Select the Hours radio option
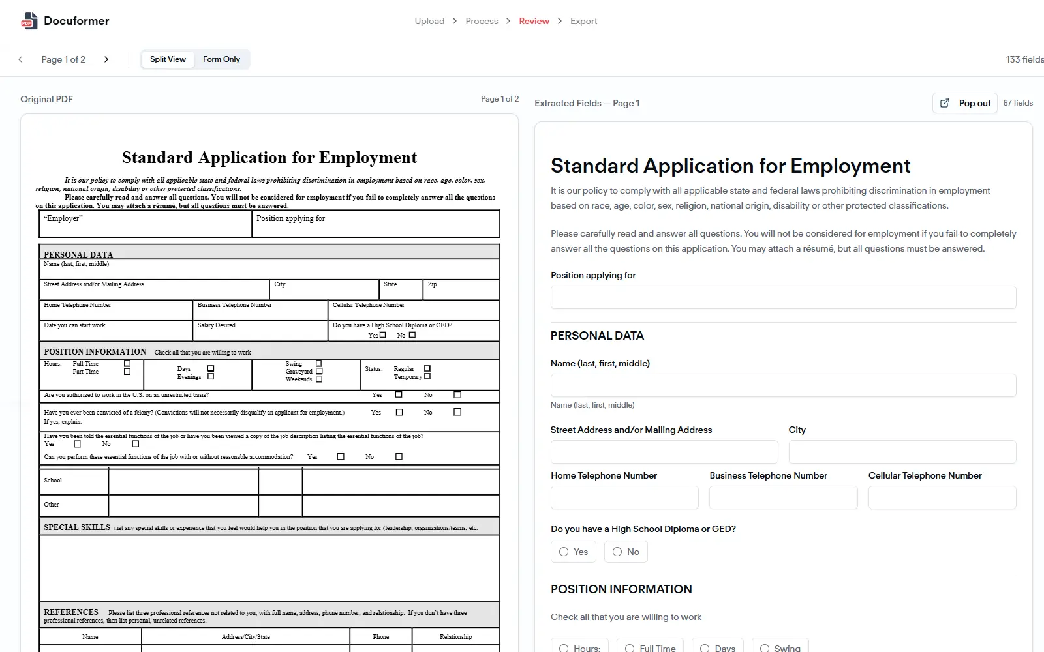 tap(564, 648)
